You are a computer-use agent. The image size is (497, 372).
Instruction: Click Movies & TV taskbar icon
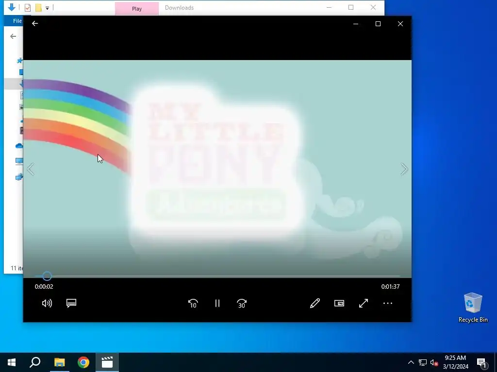click(107, 362)
